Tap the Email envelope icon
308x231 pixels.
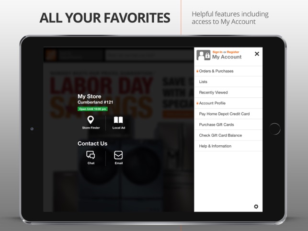[118, 155]
